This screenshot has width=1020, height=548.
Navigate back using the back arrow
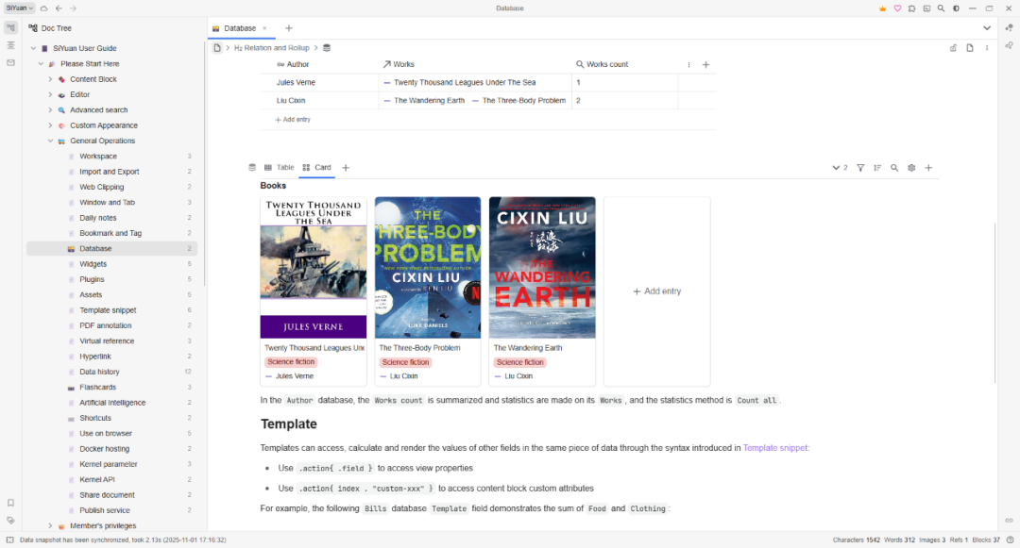pyautogui.click(x=60, y=8)
